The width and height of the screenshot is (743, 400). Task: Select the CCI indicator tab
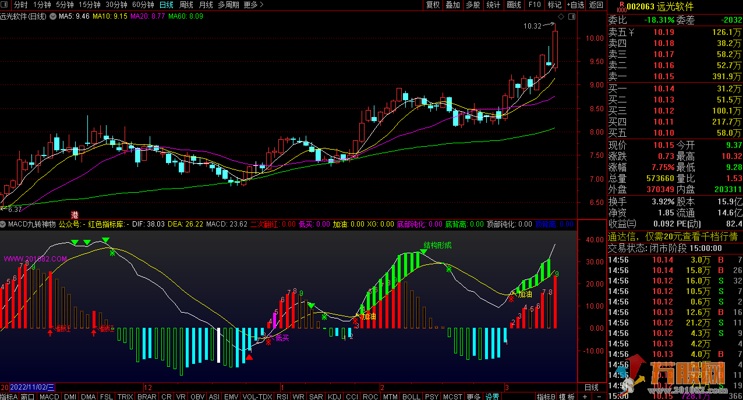(352, 396)
